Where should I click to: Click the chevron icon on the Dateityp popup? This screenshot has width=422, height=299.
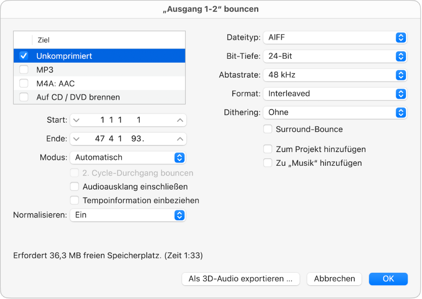coord(400,38)
